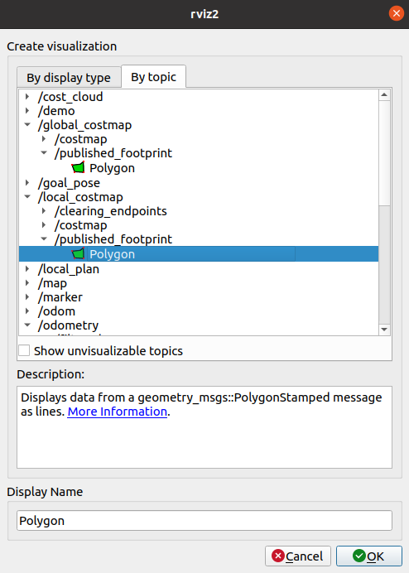This screenshot has height=573, width=409.
Task: Switch to the By display type tab
Action: 69,78
